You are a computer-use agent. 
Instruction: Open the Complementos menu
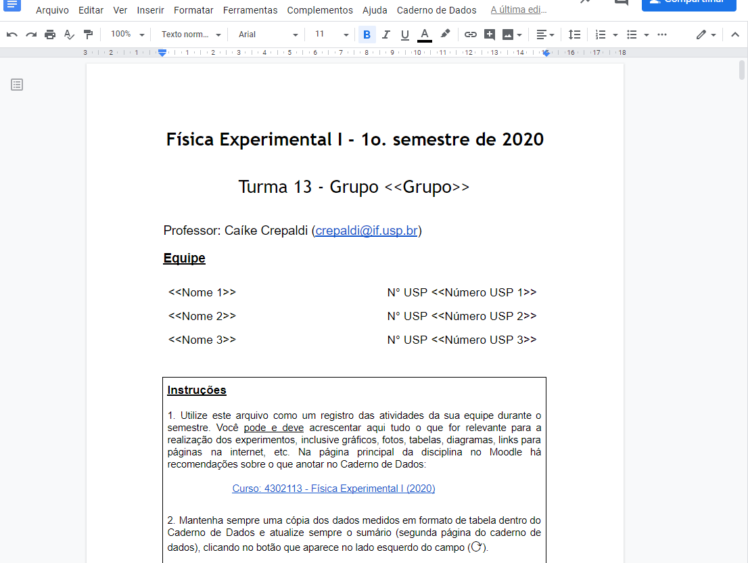coord(320,10)
